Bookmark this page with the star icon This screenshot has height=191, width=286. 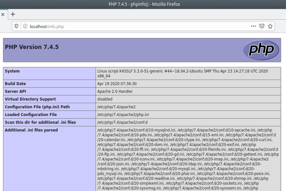point(270,26)
